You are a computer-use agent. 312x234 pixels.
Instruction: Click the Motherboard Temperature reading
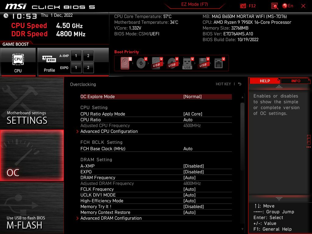146,22
